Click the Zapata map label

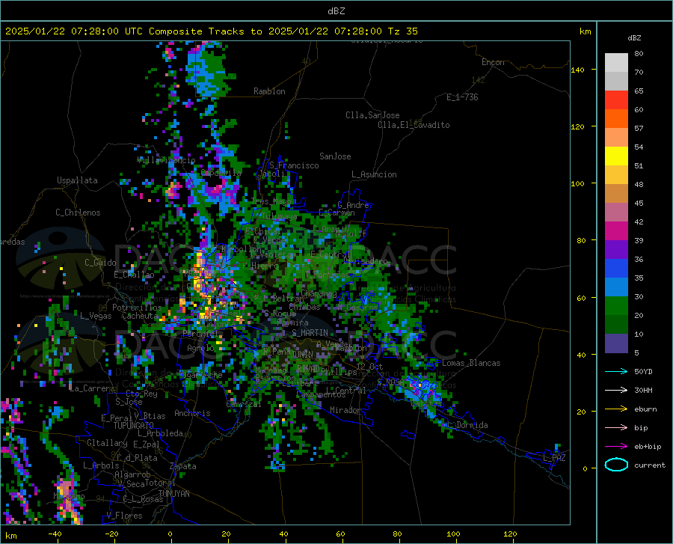(x=183, y=466)
